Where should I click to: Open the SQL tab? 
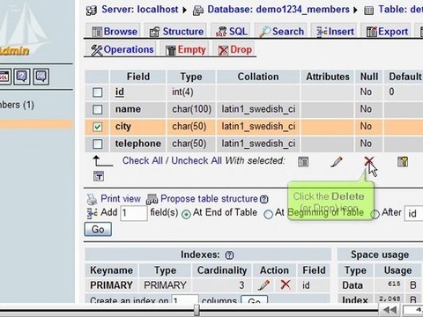coord(231,32)
